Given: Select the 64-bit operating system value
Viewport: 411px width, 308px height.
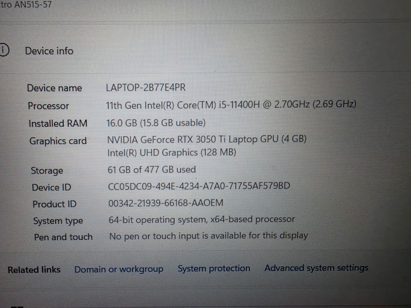Looking at the screenshot, I should point(202,220).
